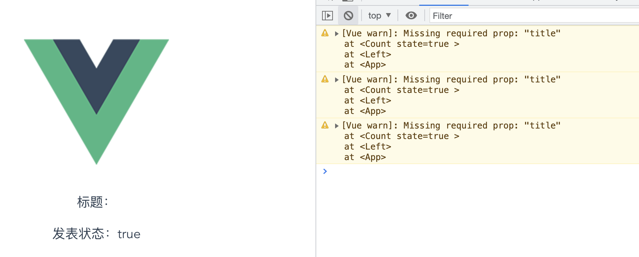This screenshot has width=639, height=257.
Task: Click 'at <Left>' line in third warning
Action: coord(368,147)
